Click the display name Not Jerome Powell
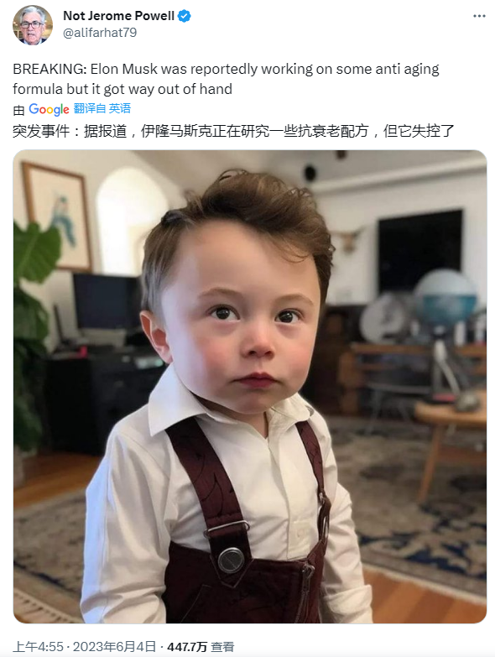The width and height of the screenshot is (495, 657). [x=118, y=16]
